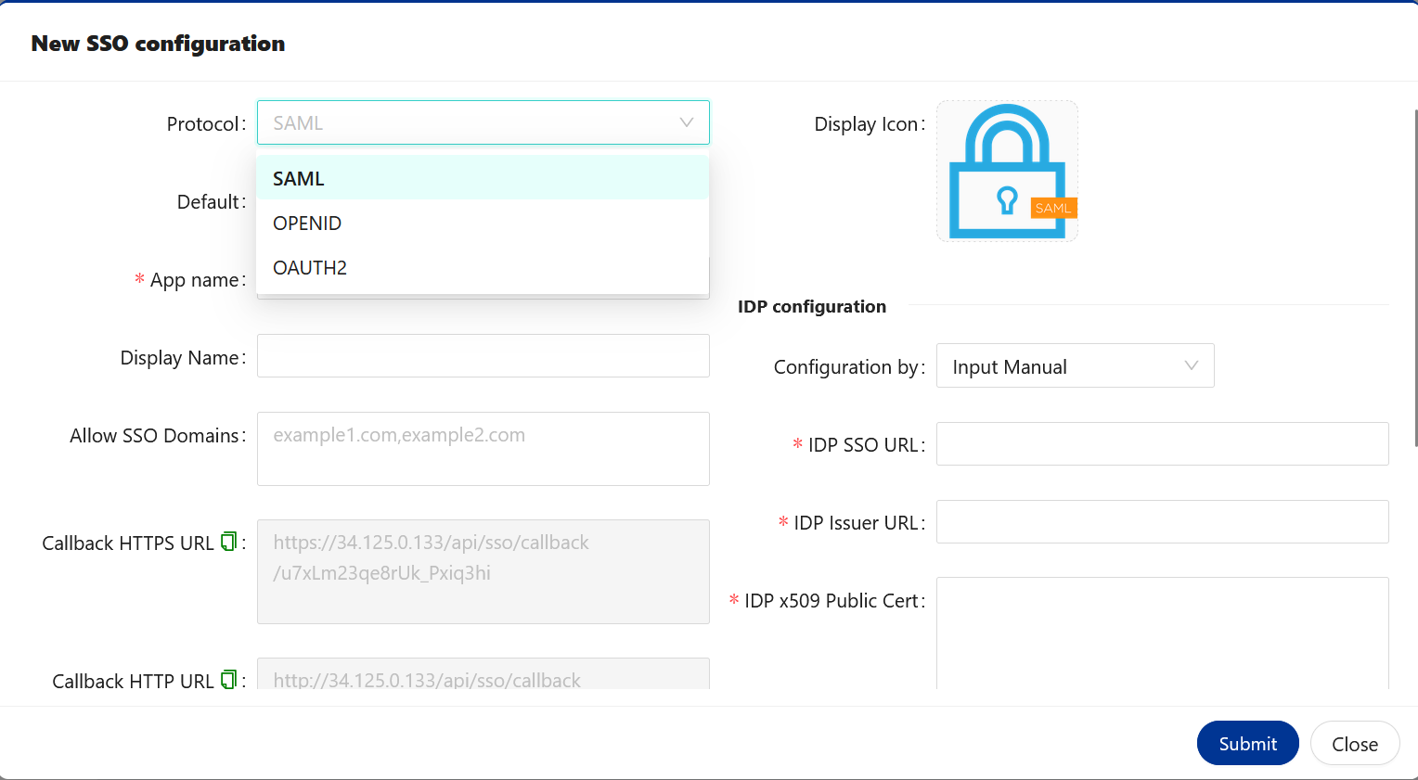Screen dimensions: 1418x780
Task: Submit the new SSO configuration
Action: [1247, 743]
